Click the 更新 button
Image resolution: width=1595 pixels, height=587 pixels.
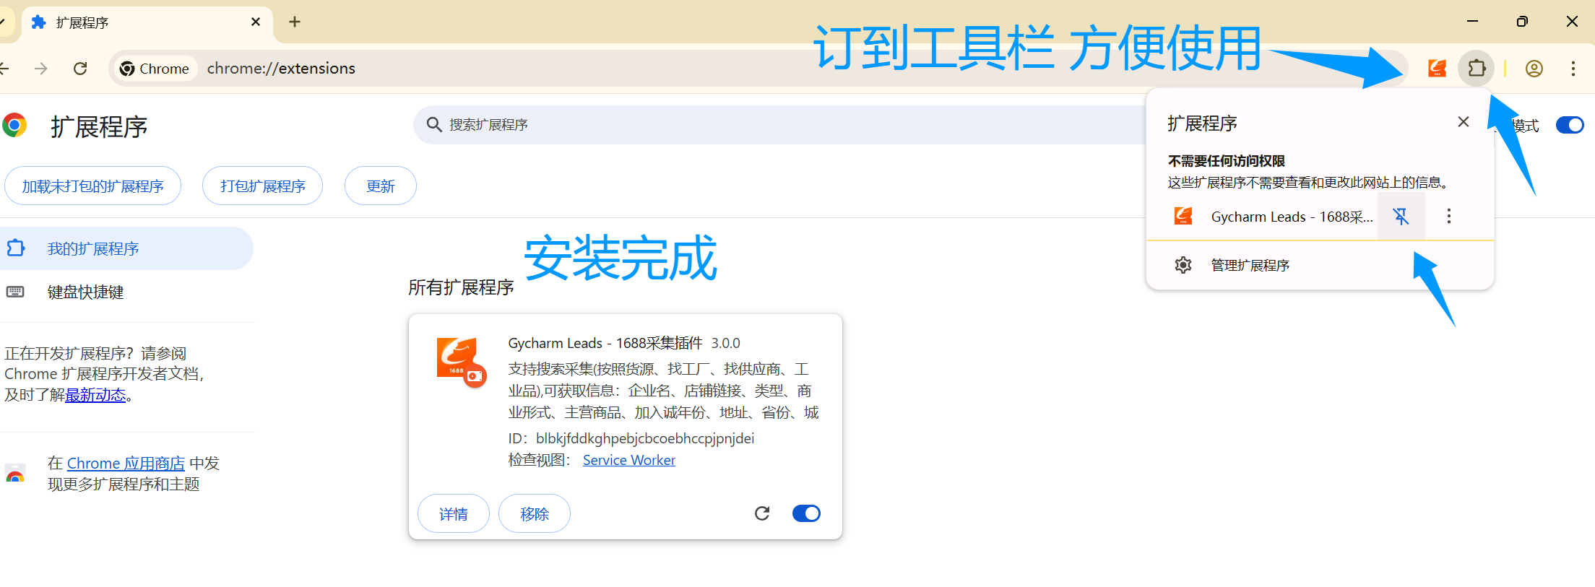tap(380, 186)
